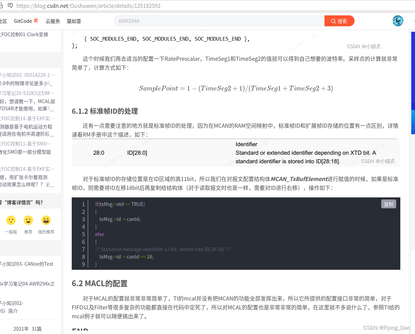Click inside the AWR2944 search field
Screen dimensions: 415x334
point(205,21)
